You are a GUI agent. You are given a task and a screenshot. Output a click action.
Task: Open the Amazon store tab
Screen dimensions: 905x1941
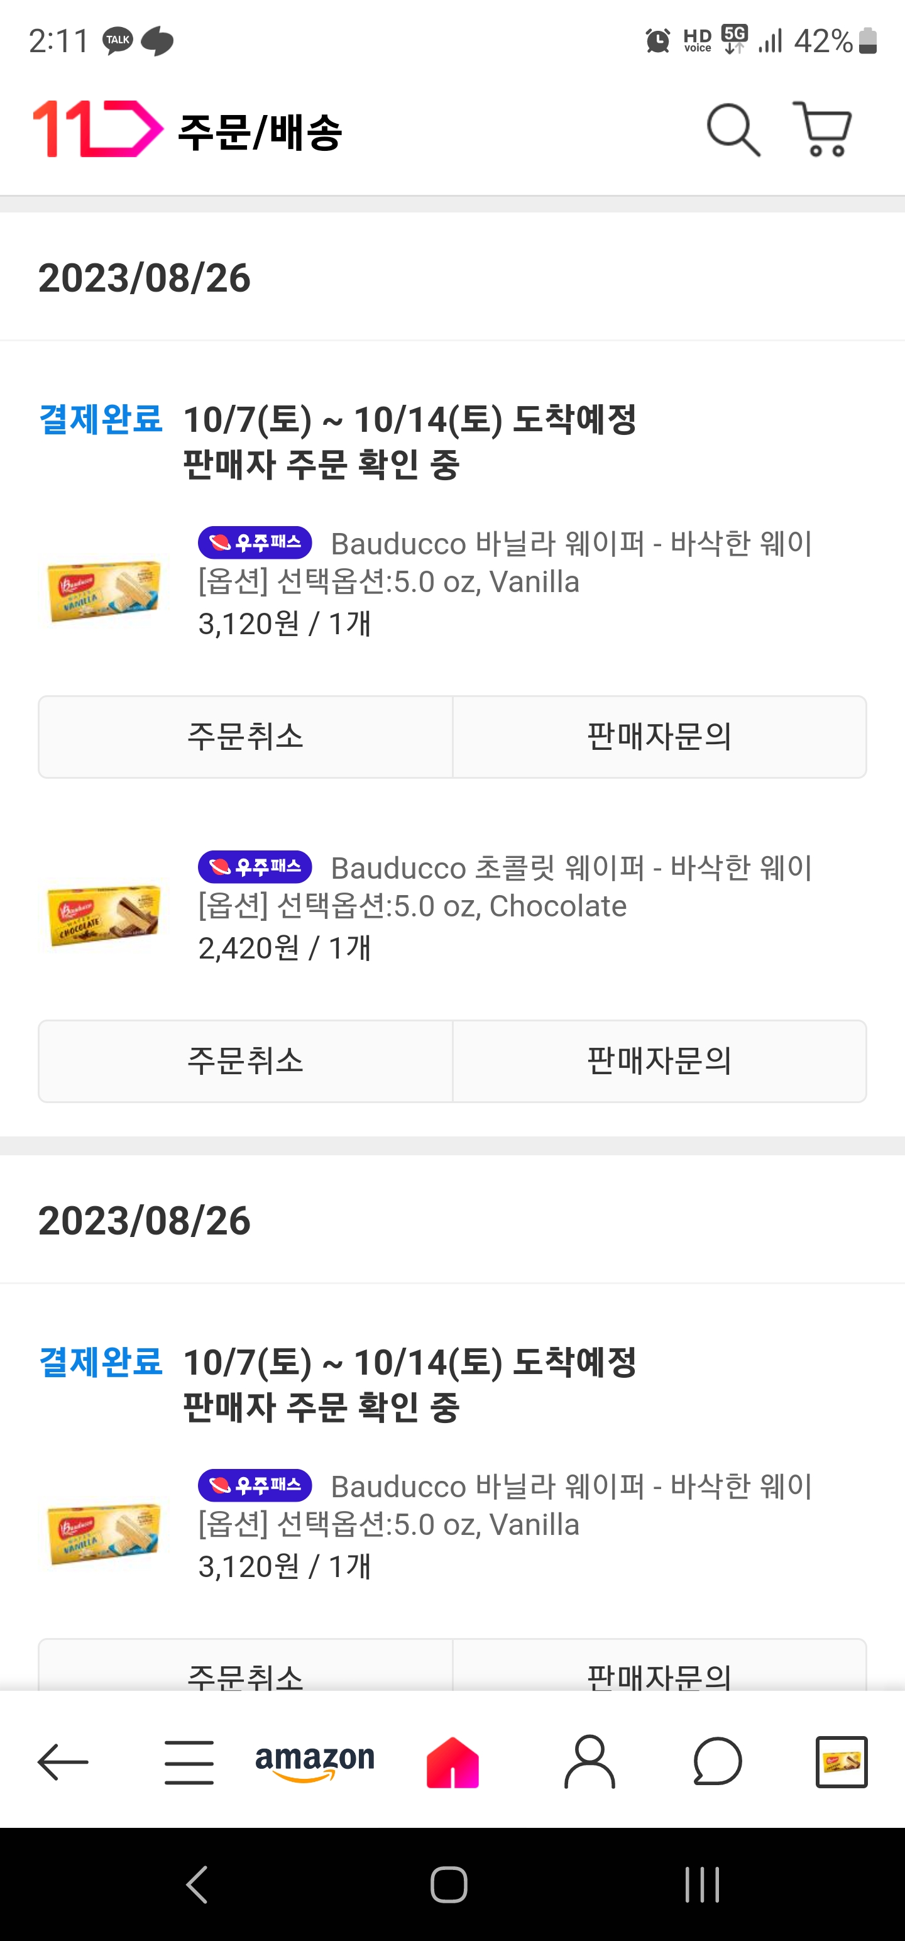pos(315,1762)
